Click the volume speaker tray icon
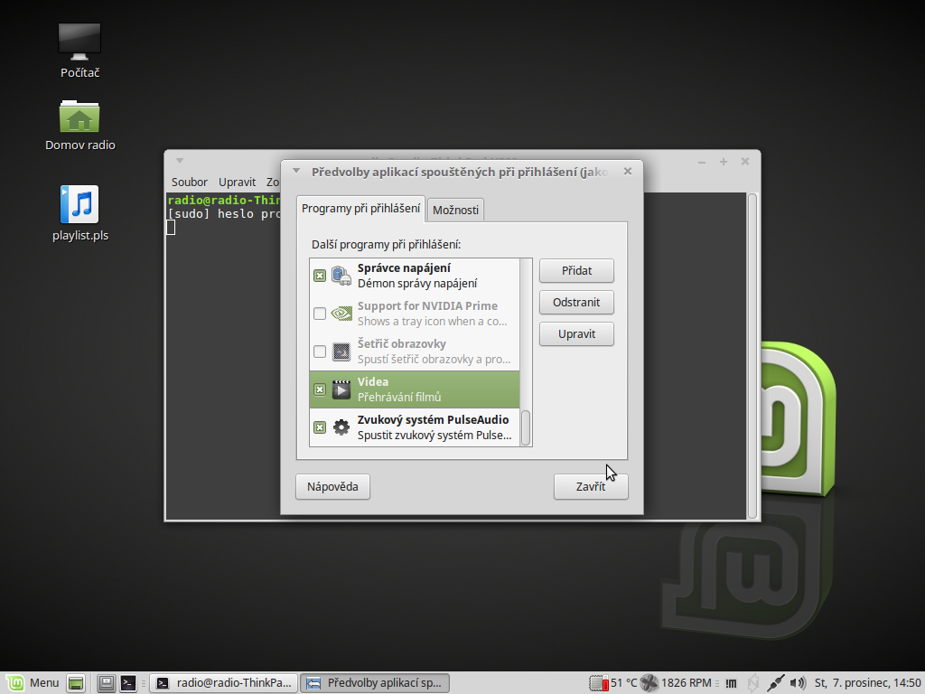This screenshot has height=694, width=925. (798, 683)
